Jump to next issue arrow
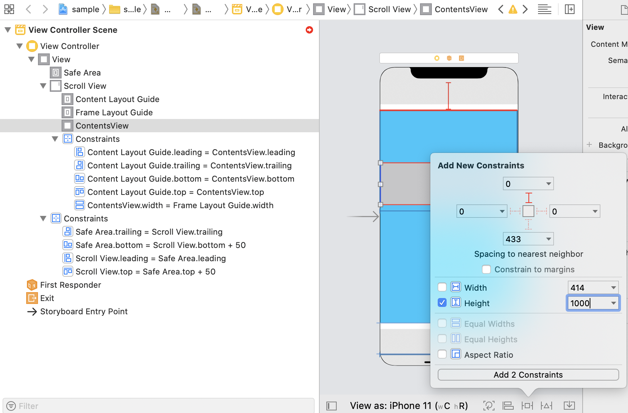The image size is (628, 413). coord(525,9)
